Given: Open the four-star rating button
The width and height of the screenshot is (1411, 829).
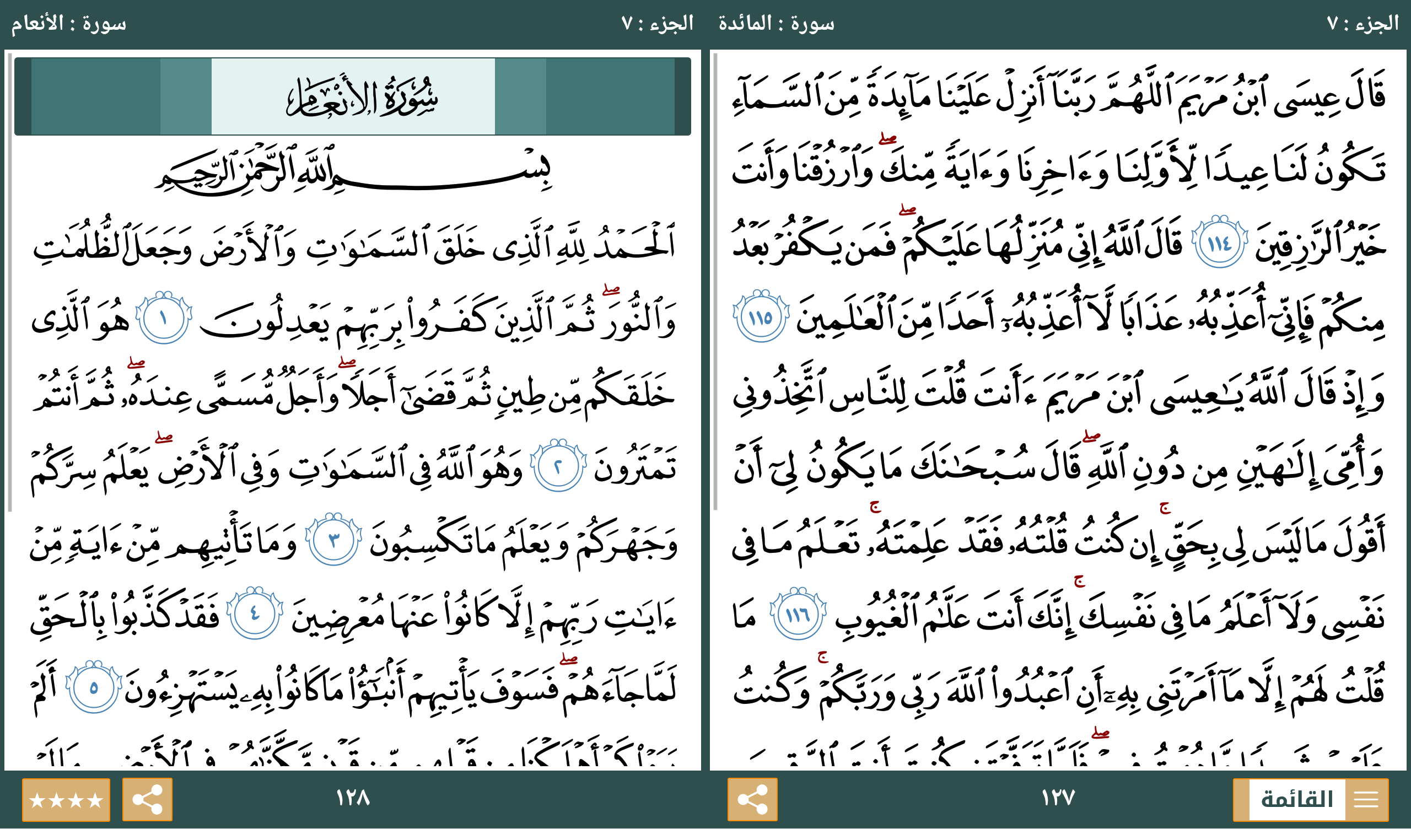Looking at the screenshot, I should pyautogui.click(x=66, y=799).
